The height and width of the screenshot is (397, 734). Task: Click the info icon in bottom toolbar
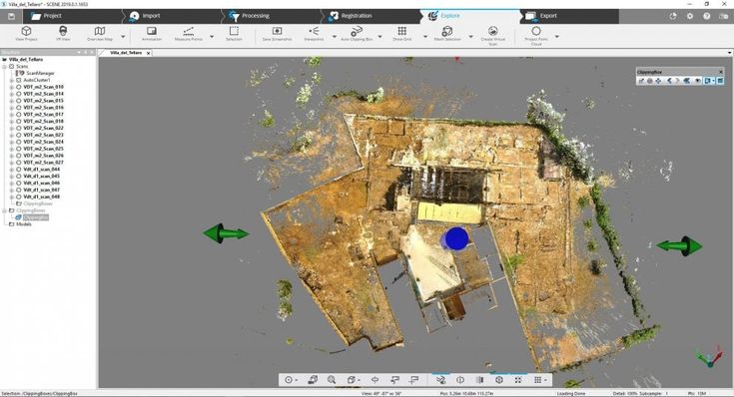coord(460,380)
